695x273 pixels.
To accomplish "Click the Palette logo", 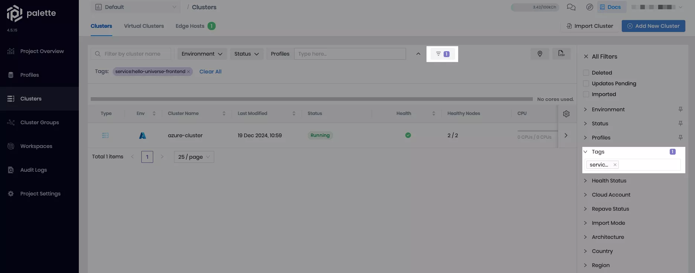I will pyautogui.click(x=31, y=13).
